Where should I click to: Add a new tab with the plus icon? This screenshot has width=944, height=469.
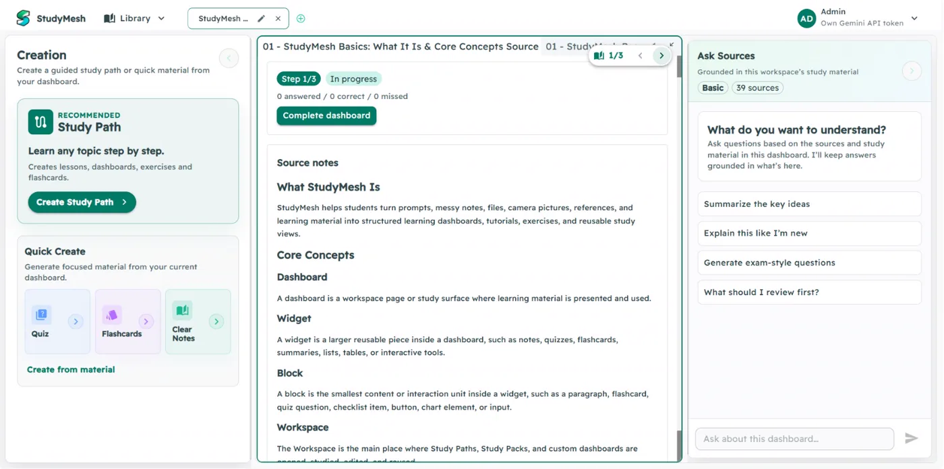(x=301, y=19)
